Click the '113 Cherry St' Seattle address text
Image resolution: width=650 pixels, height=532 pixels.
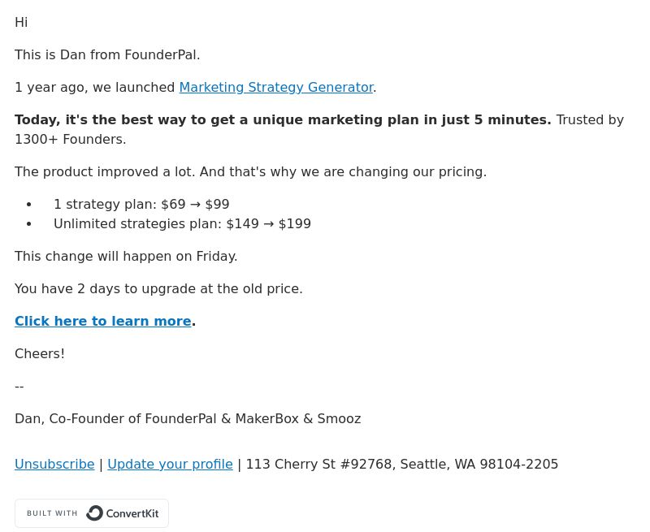402,464
